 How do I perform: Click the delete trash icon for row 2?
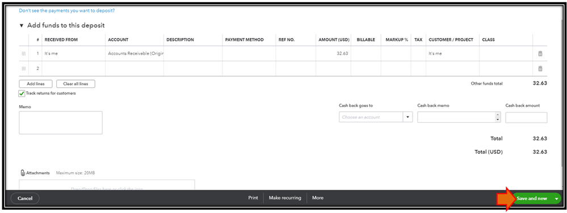(x=540, y=69)
